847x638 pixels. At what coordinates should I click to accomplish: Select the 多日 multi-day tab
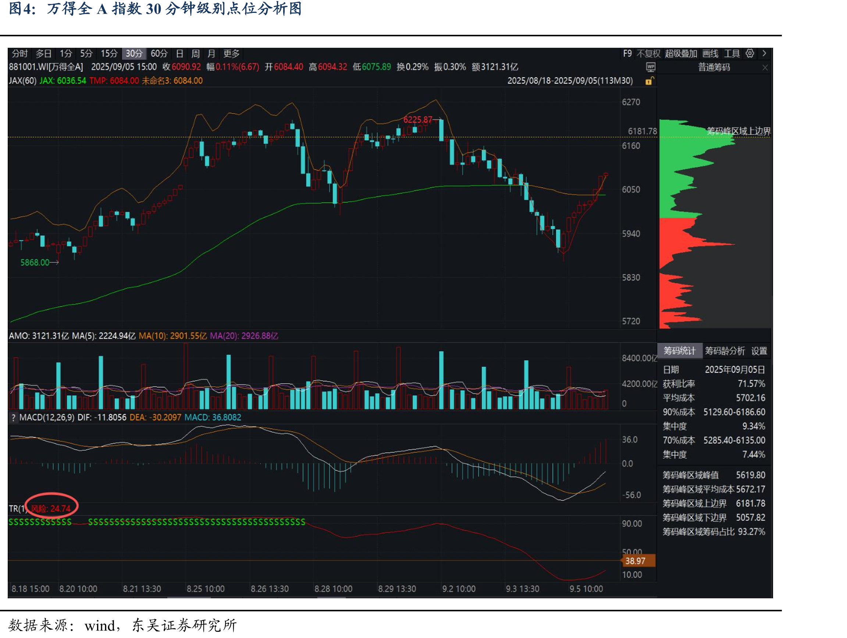tap(44, 54)
